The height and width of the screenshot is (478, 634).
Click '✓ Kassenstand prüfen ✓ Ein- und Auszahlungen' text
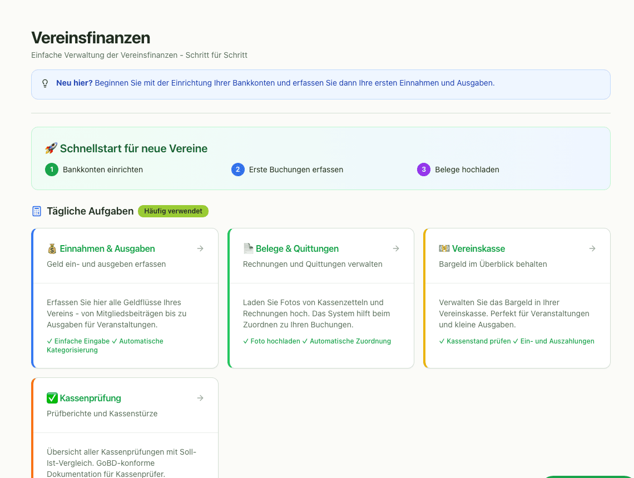(517, 341)
